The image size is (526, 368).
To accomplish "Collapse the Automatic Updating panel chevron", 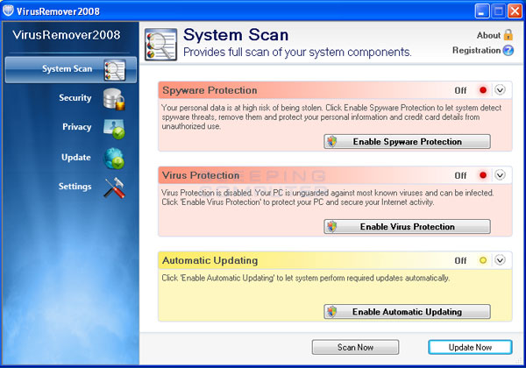I will [500, 260].
